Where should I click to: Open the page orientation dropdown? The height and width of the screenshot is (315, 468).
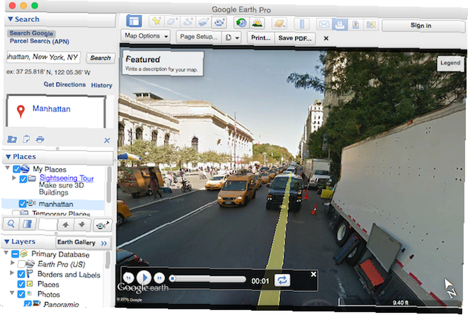232,37
